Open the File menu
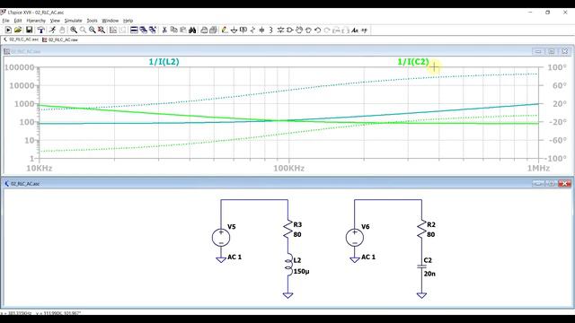 [6, 21]
